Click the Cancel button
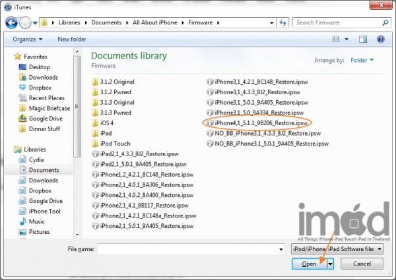 pyautogui.click(x=362, y=264)
